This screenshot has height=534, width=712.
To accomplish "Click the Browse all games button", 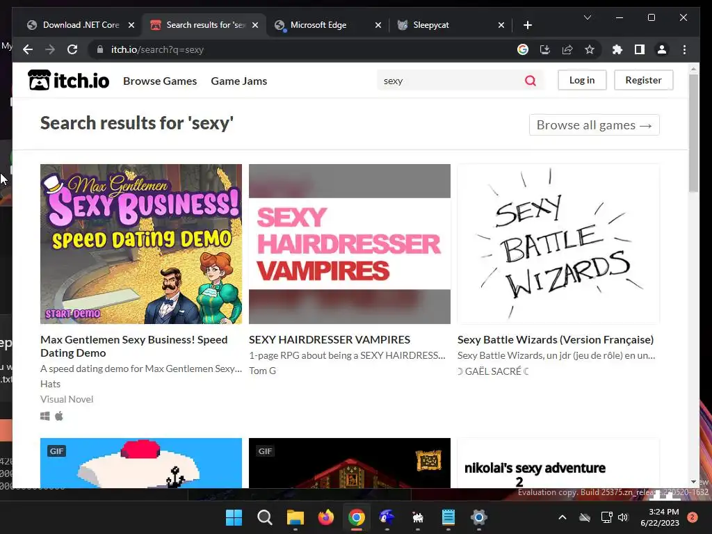I will 594,125.
